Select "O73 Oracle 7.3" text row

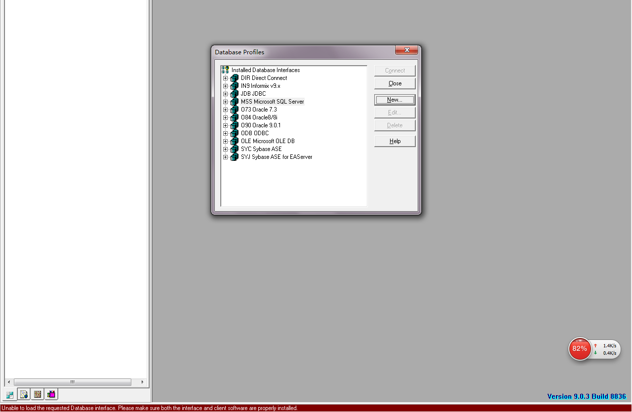point(259,110)
